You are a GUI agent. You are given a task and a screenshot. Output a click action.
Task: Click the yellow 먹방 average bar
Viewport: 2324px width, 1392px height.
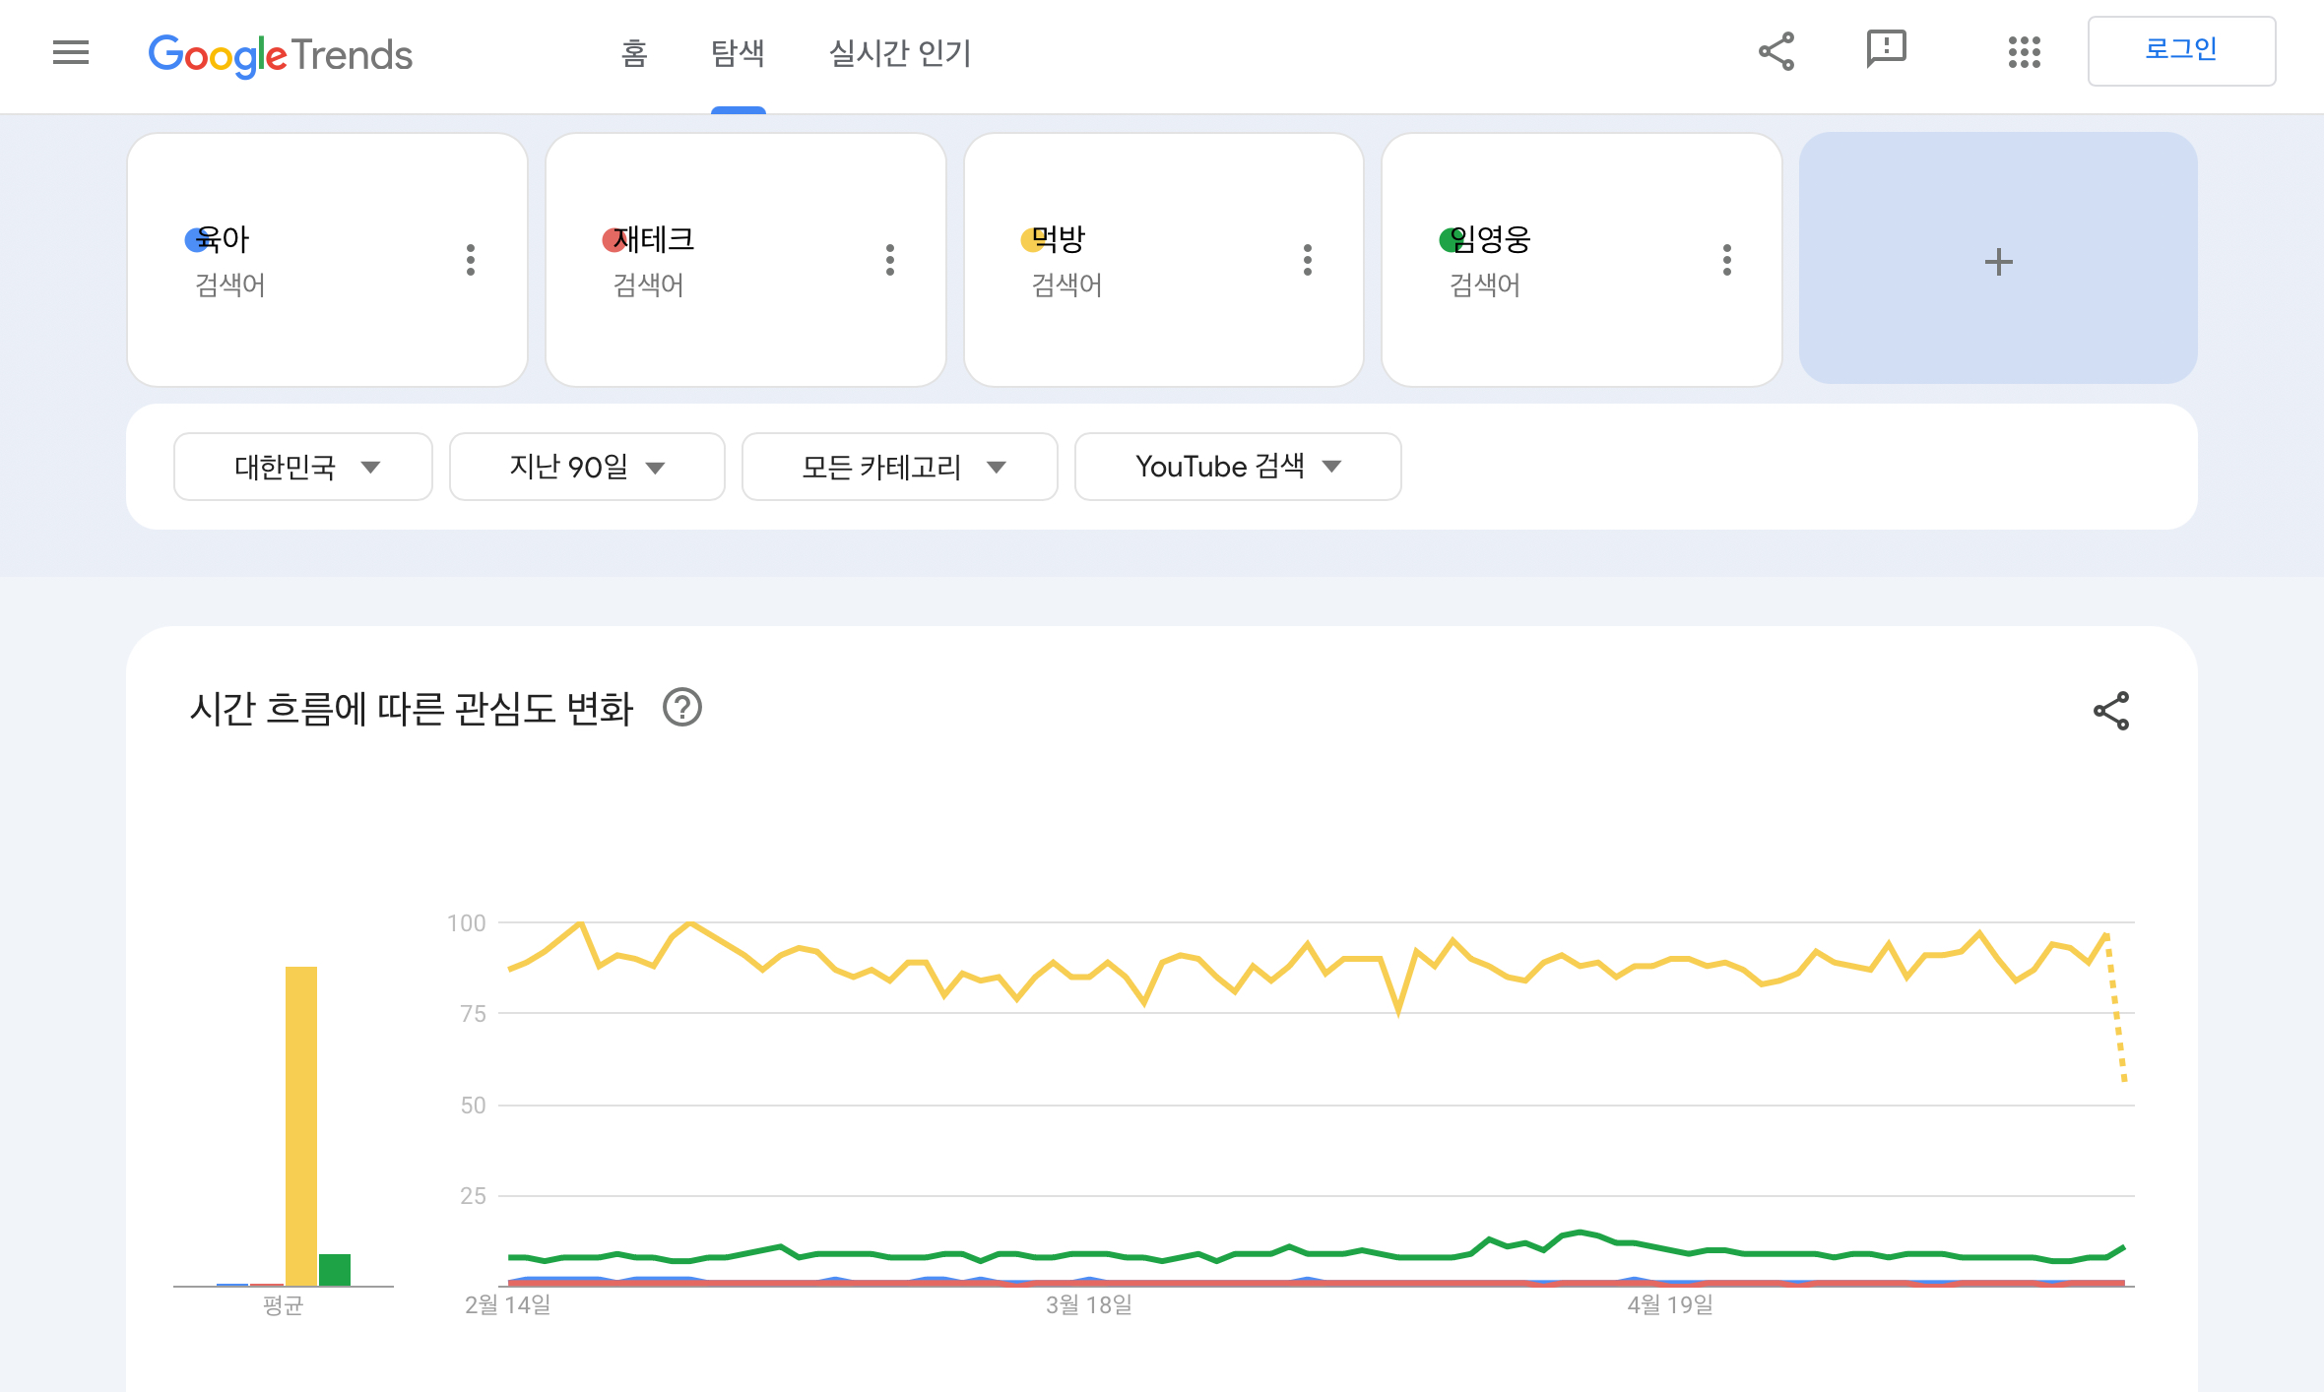coord(301,1126)
